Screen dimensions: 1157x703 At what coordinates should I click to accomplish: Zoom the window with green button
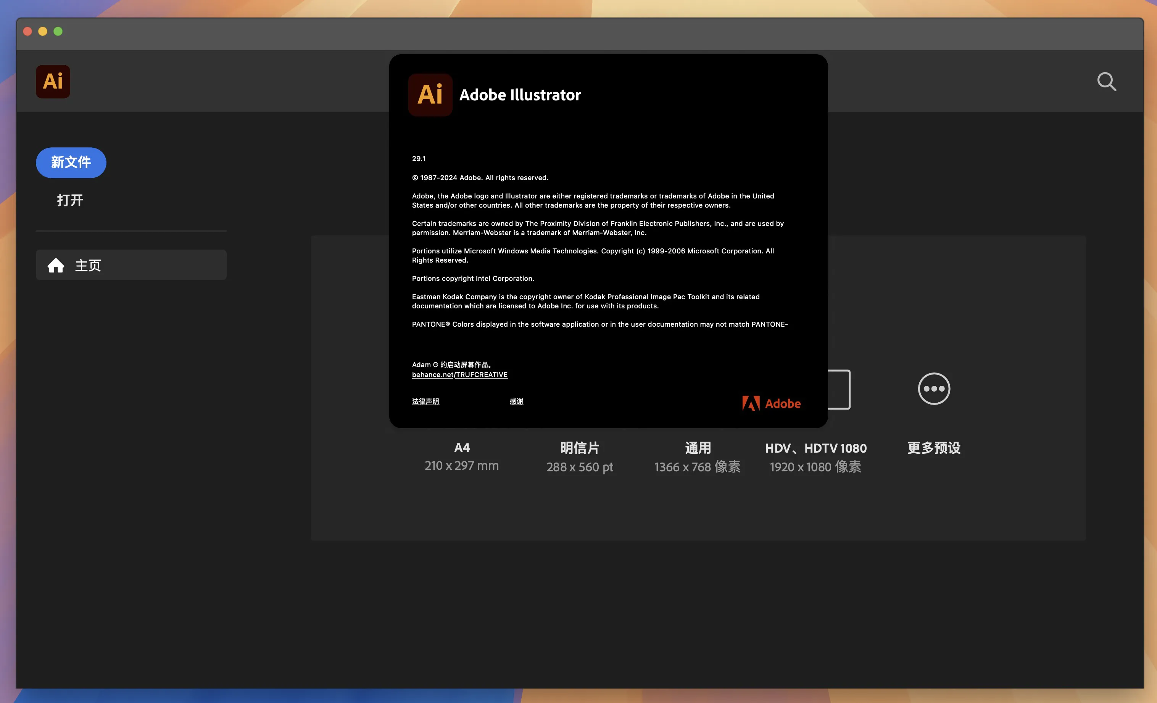[x=58, y=31]
